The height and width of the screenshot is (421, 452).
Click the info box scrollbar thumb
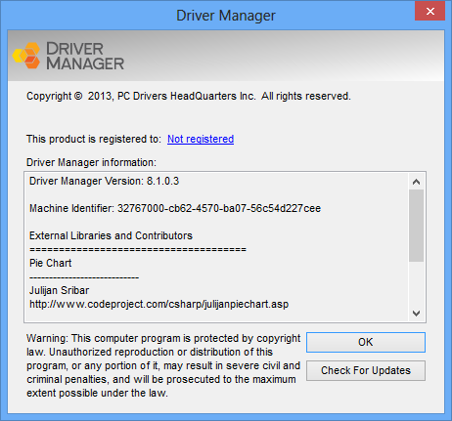[x=416, y=226]
